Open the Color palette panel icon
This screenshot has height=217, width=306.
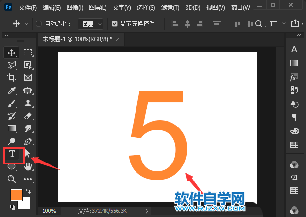point(294,131)
